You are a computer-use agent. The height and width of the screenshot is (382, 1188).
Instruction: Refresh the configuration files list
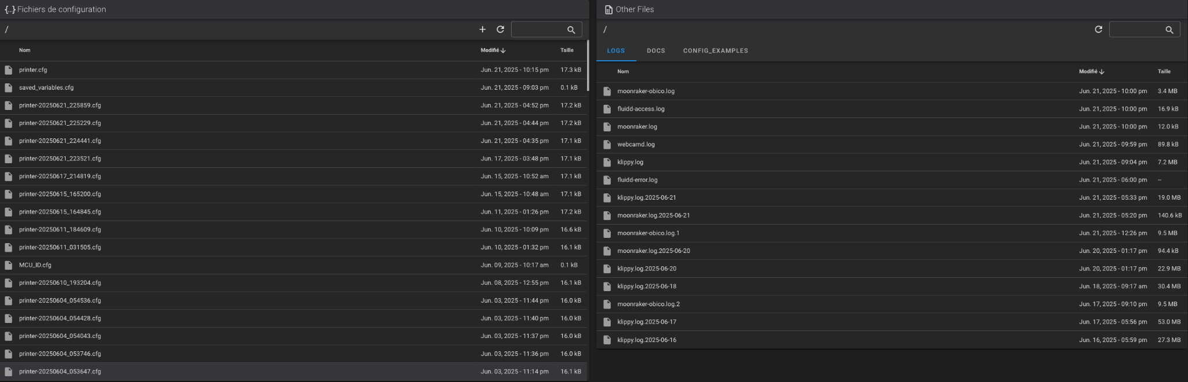[500, 30]
